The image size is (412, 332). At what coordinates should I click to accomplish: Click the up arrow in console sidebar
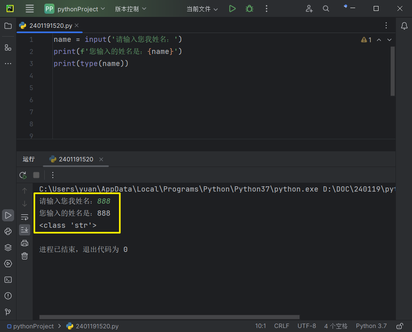click(25, 191)
